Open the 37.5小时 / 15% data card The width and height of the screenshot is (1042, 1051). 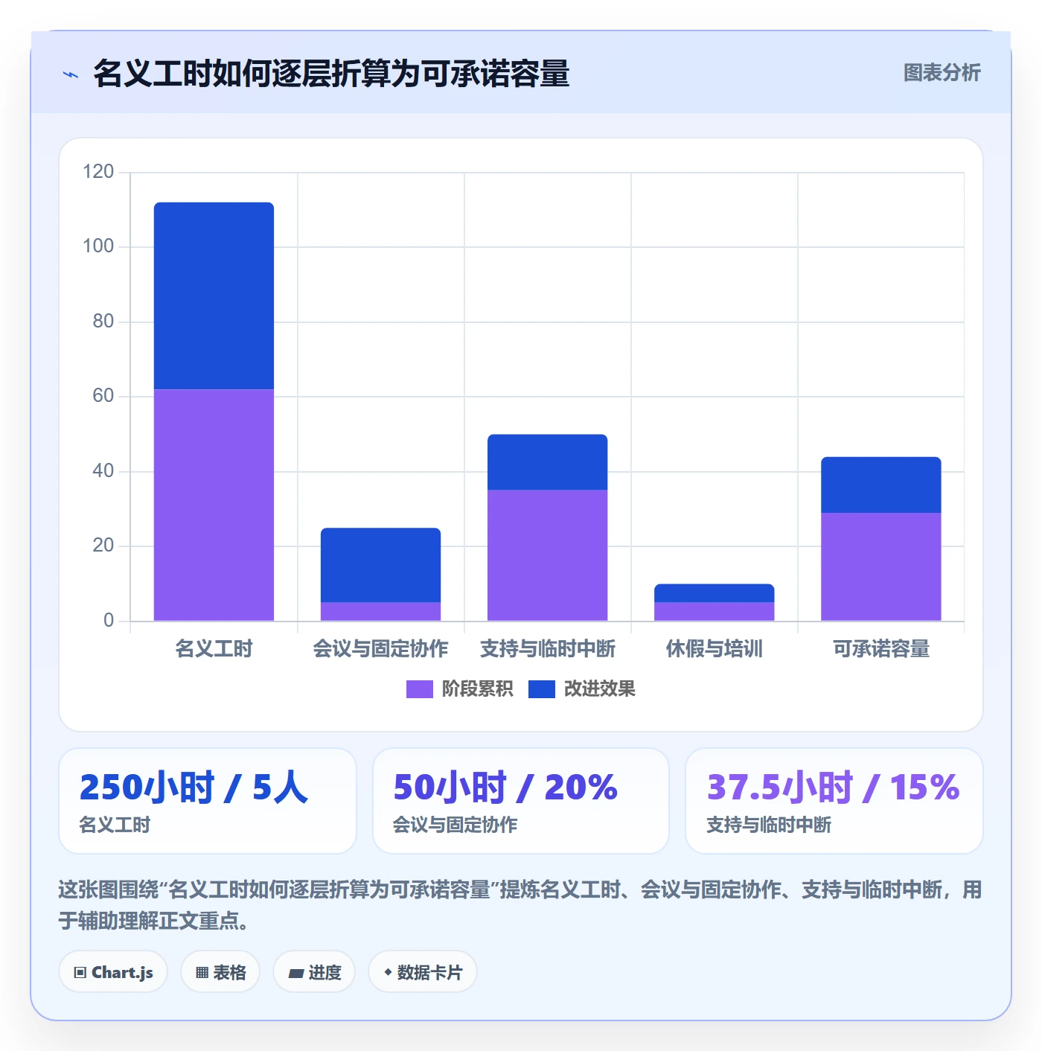[x=834, y=801]
